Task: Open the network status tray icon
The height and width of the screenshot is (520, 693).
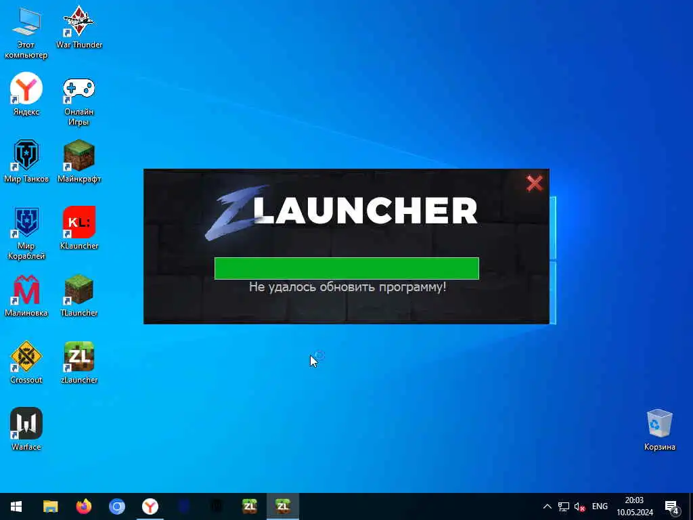Action: tap(564, 506)
